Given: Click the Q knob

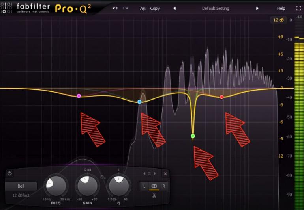Looking at the screenshot, I should (119, 186).
